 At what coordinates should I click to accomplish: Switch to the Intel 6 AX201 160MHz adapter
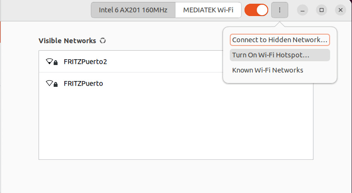(133, 10)
